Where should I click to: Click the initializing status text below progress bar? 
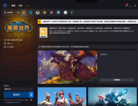pyautogui.click(x=14, y=103)
